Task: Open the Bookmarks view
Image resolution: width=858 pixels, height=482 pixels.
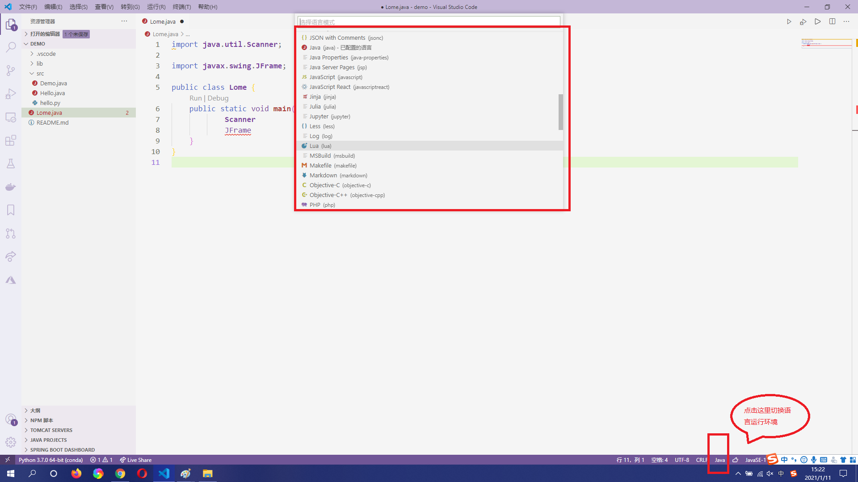Action: [x=11, y=210]
